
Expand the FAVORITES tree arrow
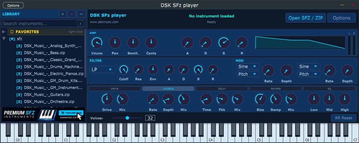[4, 32]
